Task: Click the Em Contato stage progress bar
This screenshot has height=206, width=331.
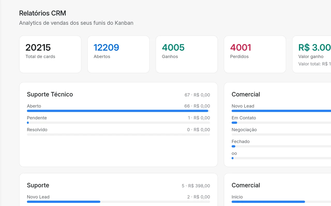Action: (x=281, y=123)
